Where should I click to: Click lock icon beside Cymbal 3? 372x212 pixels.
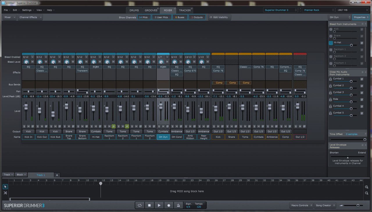point(330,93)
